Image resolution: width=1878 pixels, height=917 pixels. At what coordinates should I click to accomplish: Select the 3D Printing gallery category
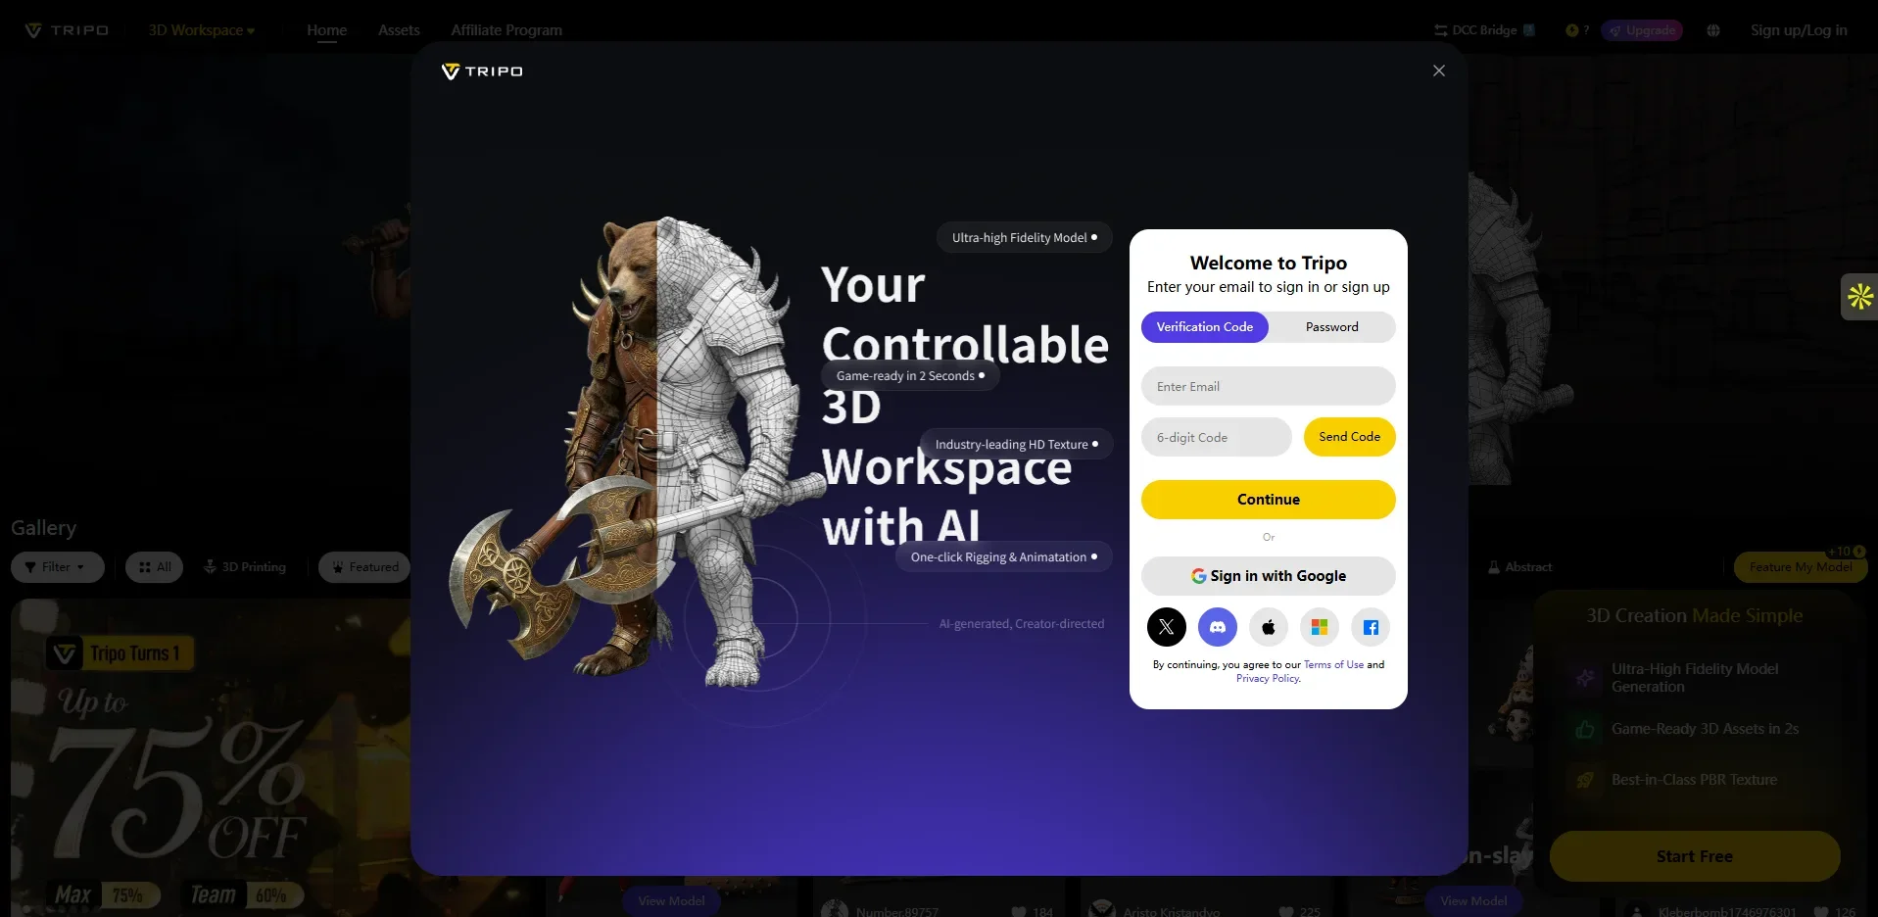pos(245,567)
